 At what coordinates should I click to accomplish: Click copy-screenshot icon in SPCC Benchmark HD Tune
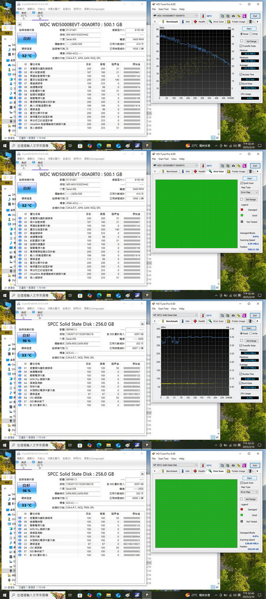[x=228, y=315]
